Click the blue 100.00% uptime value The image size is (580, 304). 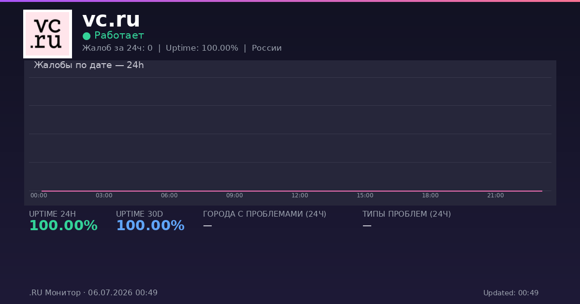pyautogui.click(x=150, y=226)
